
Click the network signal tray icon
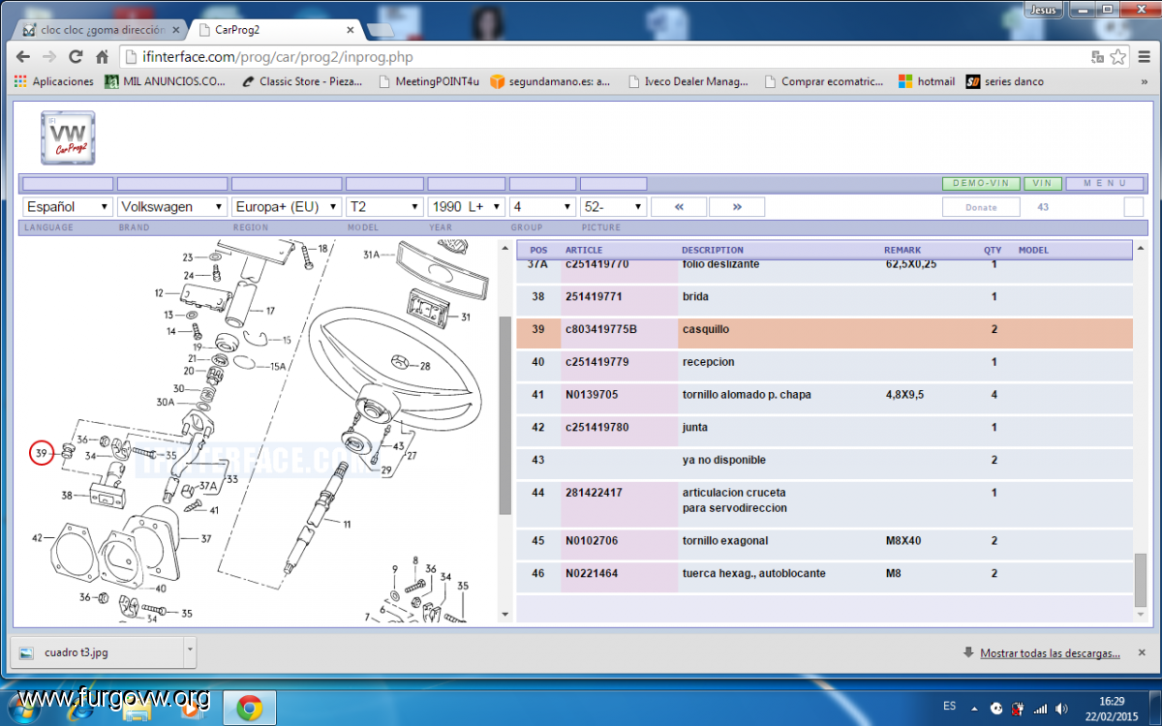(x=1040, y=708)
